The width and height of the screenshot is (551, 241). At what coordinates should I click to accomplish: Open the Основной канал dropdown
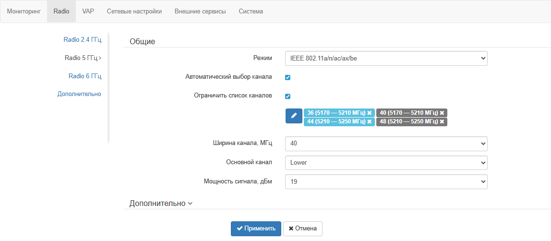[x=386, y=163]
